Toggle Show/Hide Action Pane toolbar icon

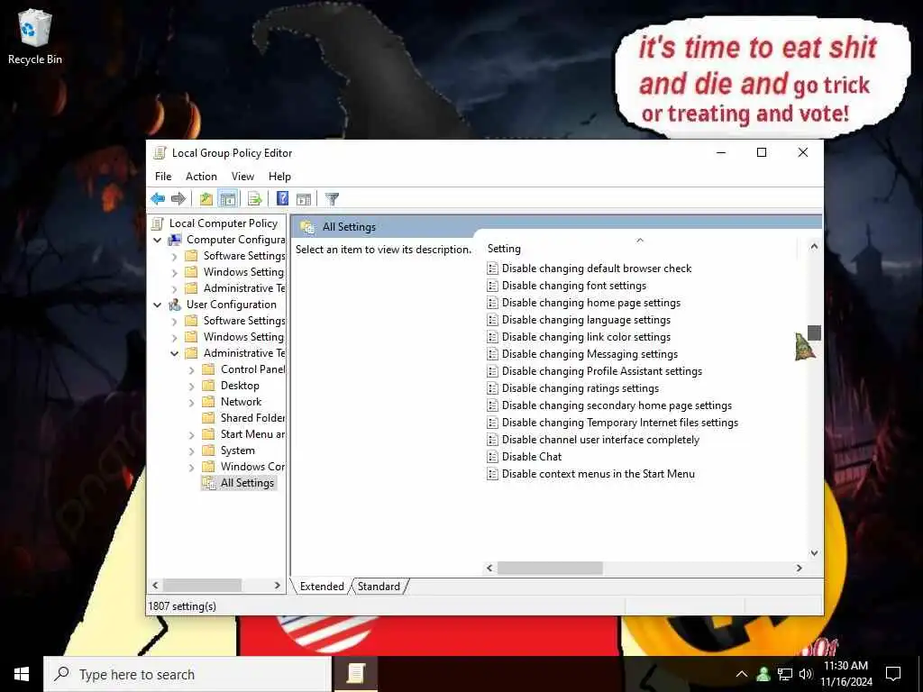tap(304, 199)
